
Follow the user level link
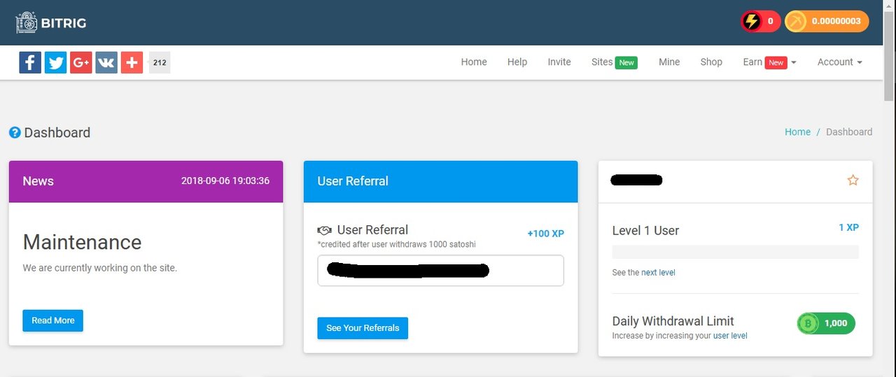pos(730,336)
